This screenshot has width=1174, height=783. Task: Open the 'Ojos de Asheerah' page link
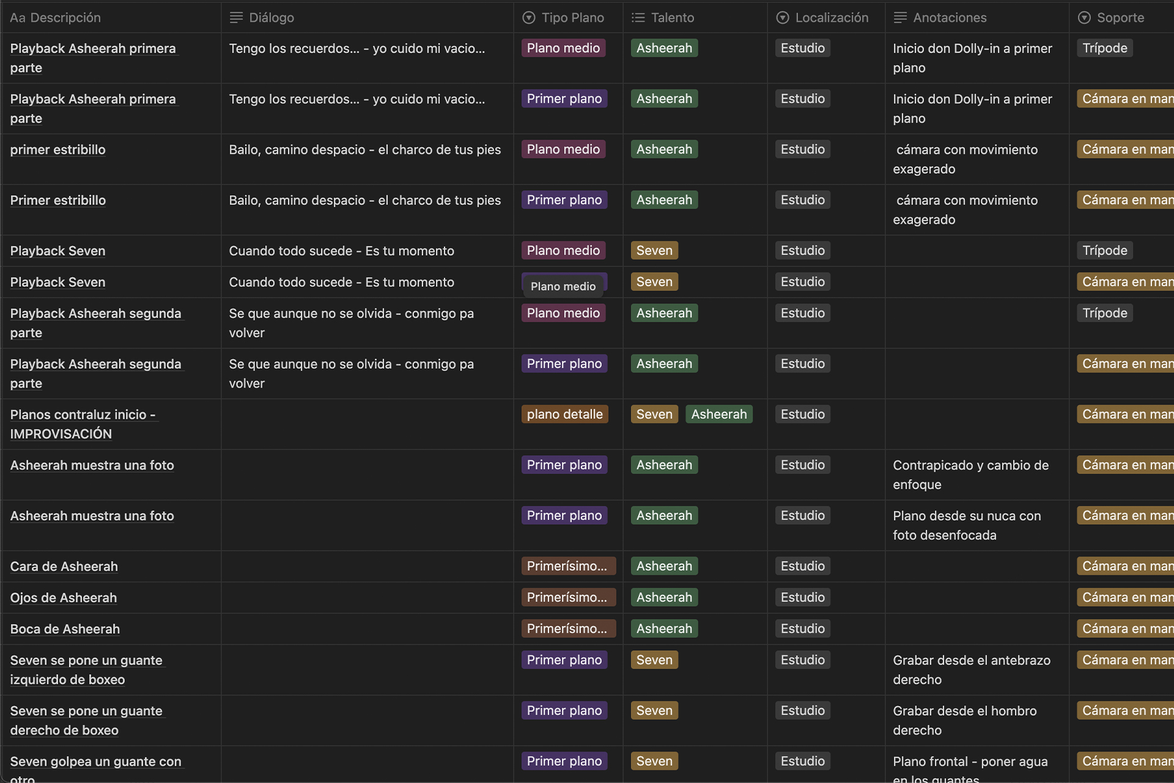tap(64, 598)
